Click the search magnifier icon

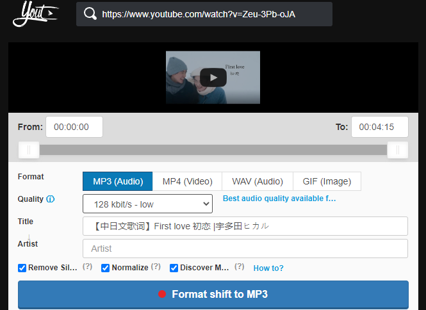point(90,14)
